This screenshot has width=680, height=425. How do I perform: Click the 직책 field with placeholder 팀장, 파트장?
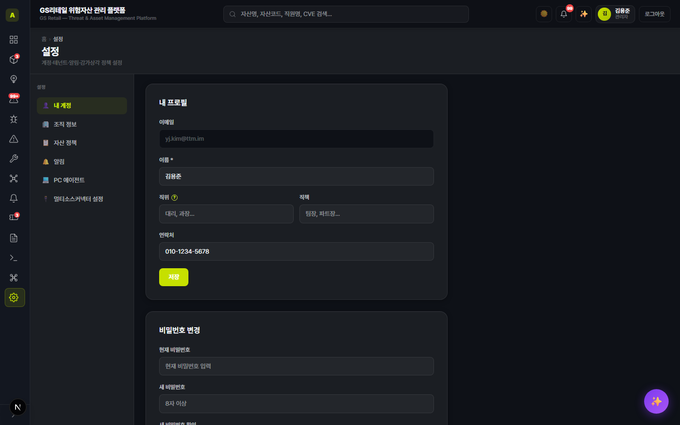(x=366, y=214)
